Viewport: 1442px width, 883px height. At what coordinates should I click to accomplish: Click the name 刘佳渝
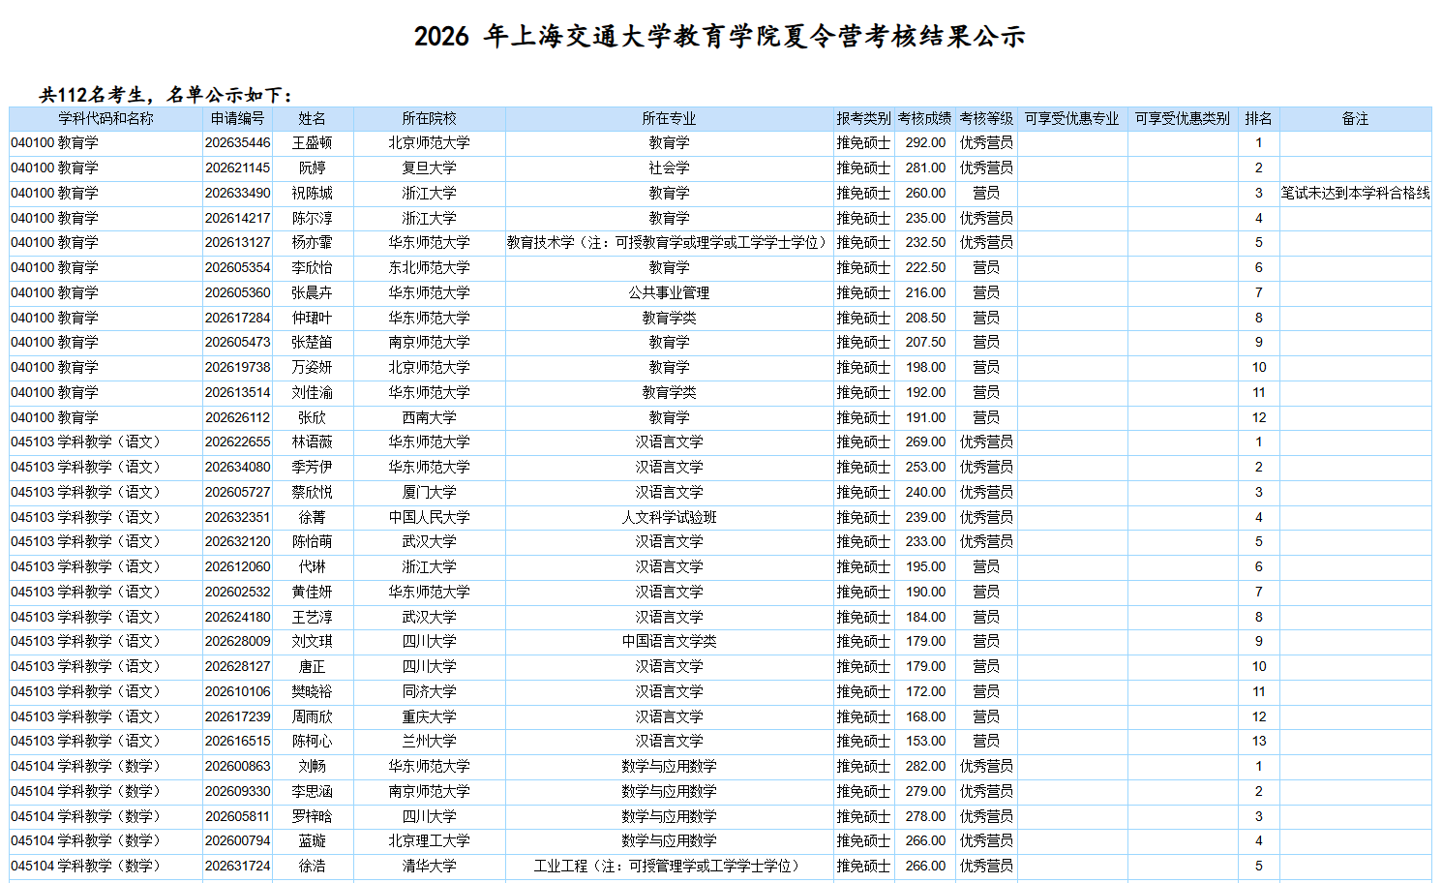(x=313, y=392)
